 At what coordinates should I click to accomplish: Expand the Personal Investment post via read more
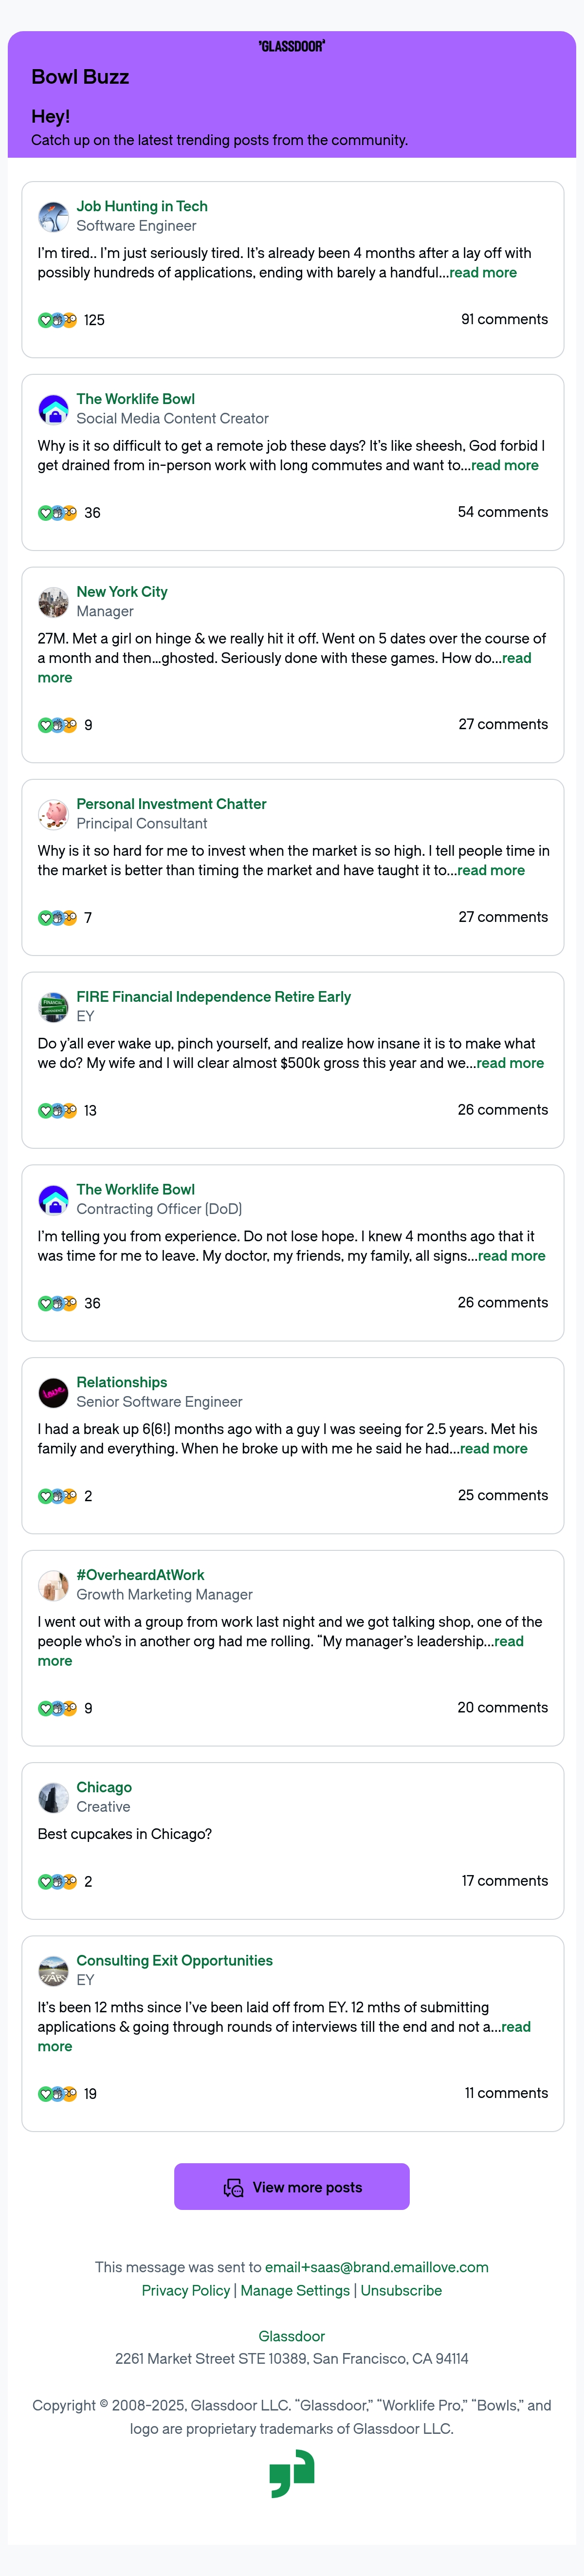[491, 870]
